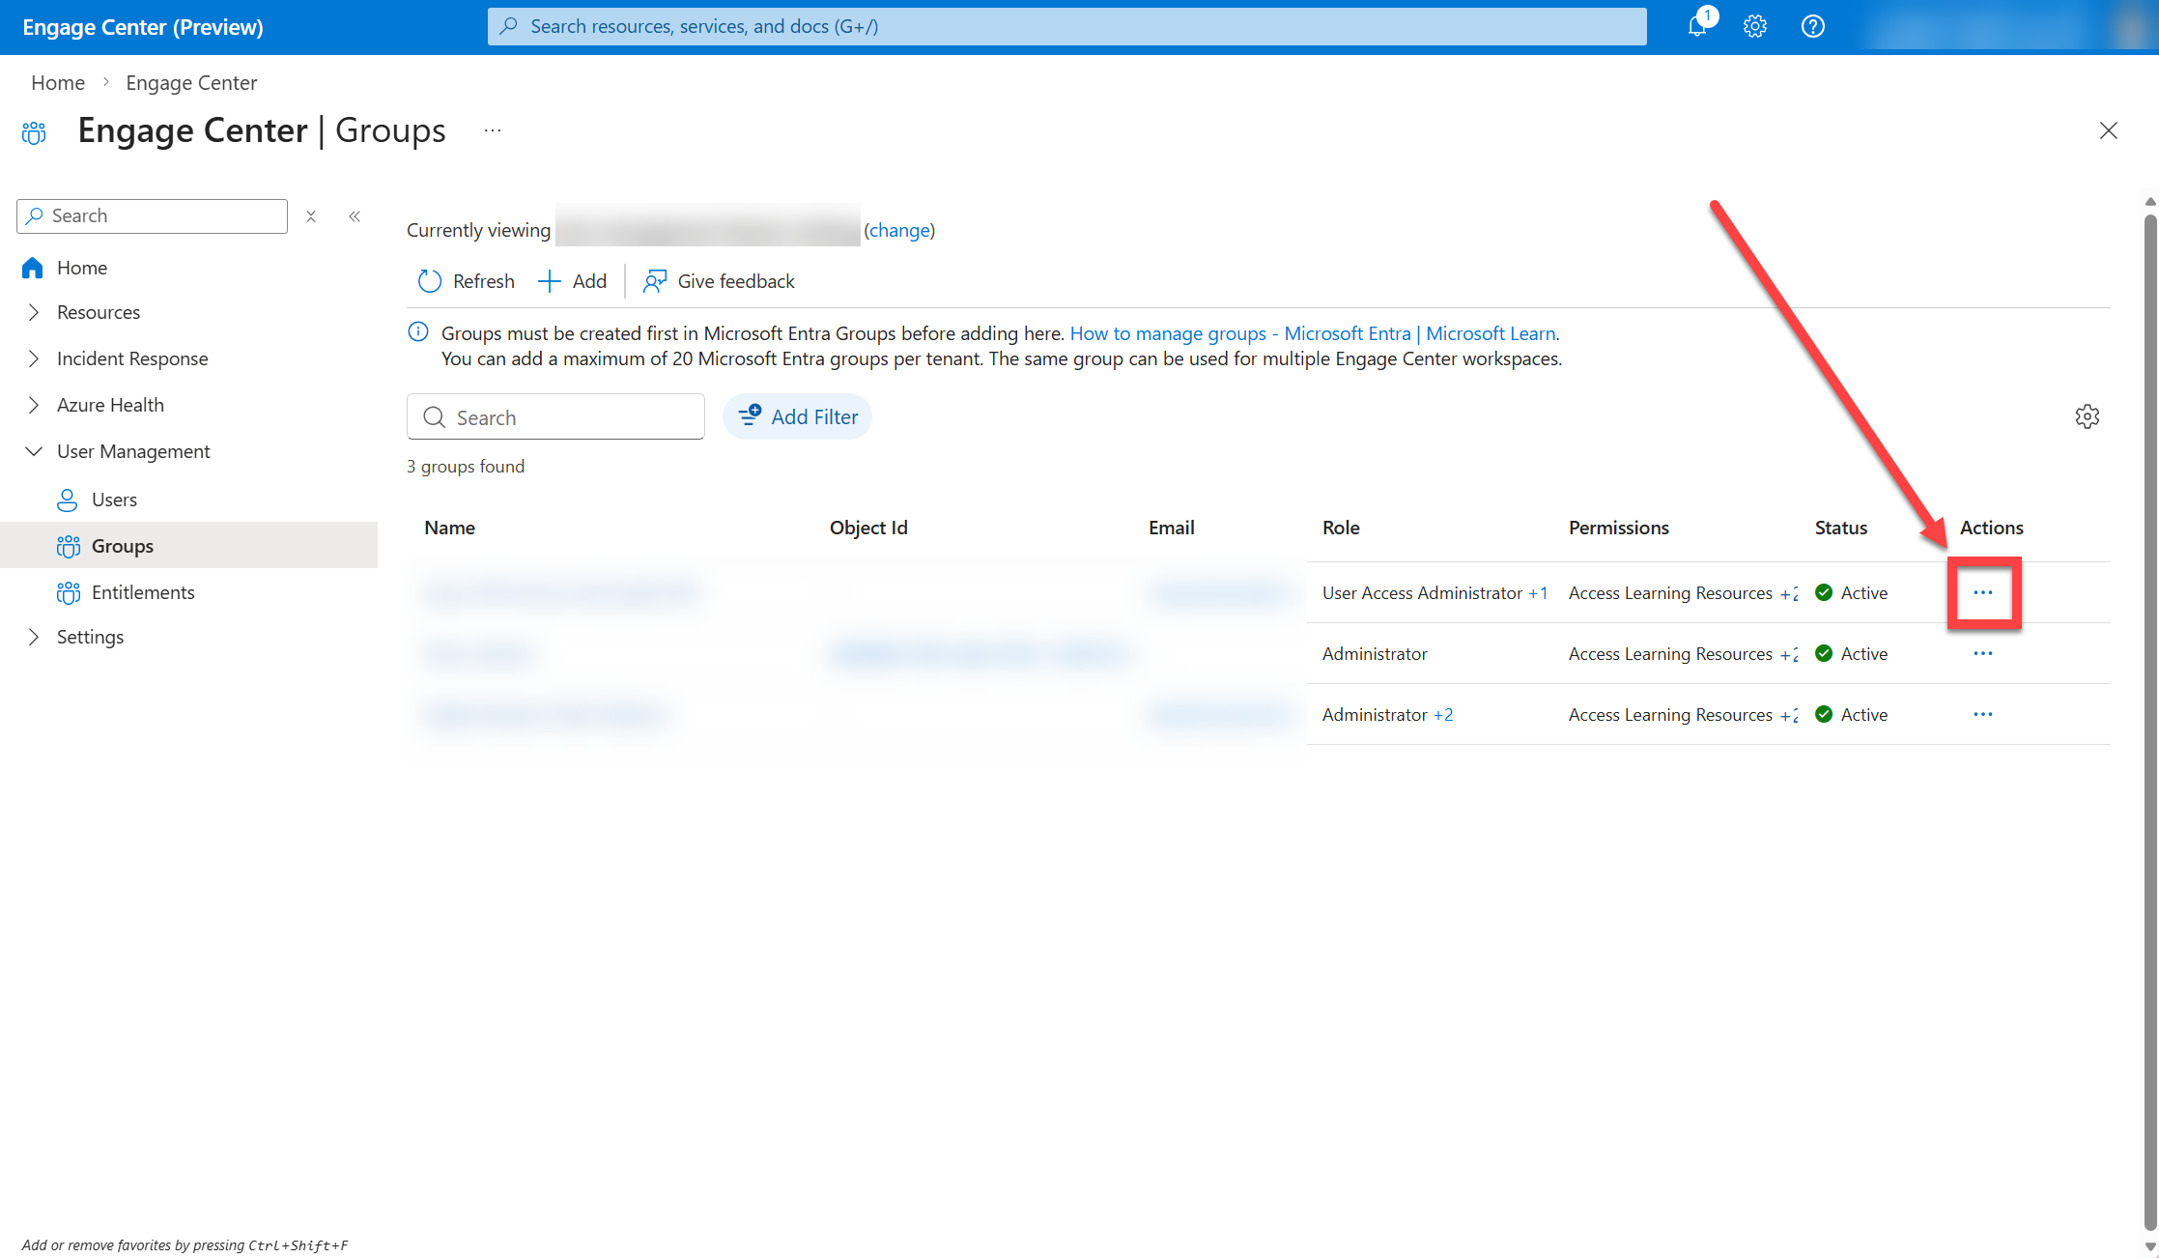Sort by the Email column header
Viewport: 2159px width, 1258px height.
[x=1172, y=528]
